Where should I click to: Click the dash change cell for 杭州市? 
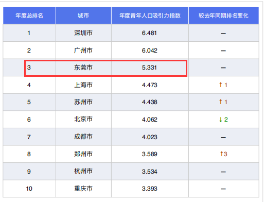(223, 172)
